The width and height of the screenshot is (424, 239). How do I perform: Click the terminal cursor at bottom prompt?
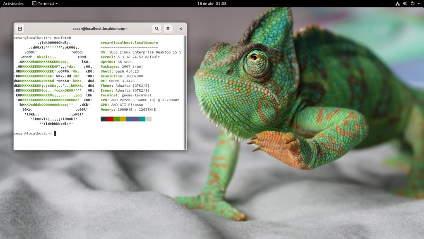tap(55, 133)
